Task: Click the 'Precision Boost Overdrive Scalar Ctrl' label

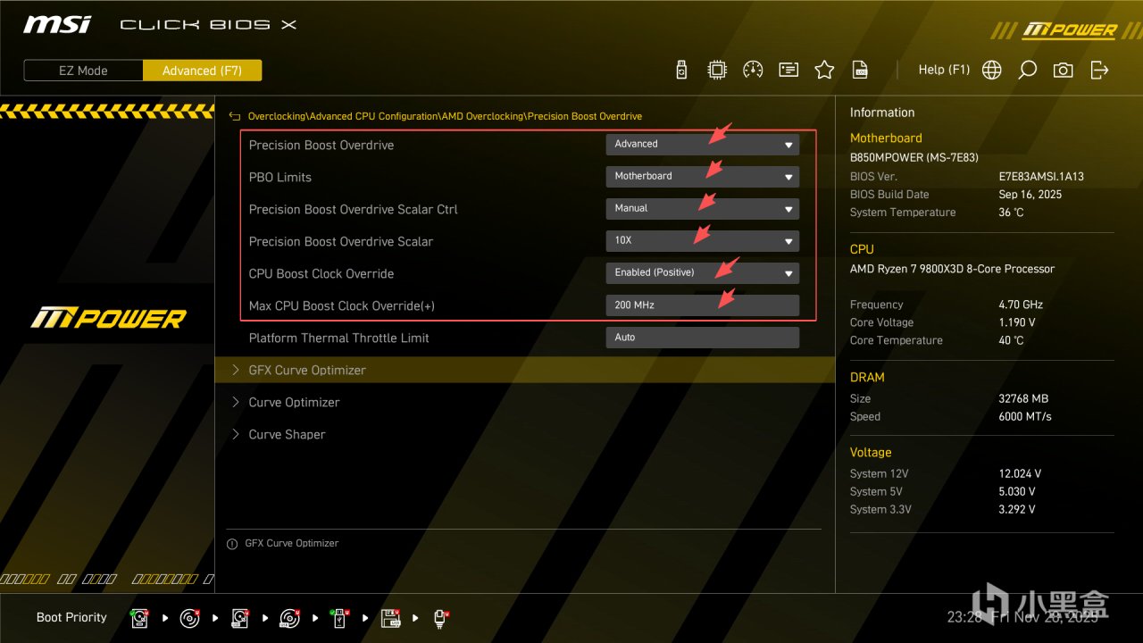Action: click(x=354, y=209)
